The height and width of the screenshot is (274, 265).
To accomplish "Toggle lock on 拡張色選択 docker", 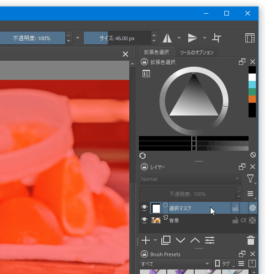I will (x=144, y=62).
